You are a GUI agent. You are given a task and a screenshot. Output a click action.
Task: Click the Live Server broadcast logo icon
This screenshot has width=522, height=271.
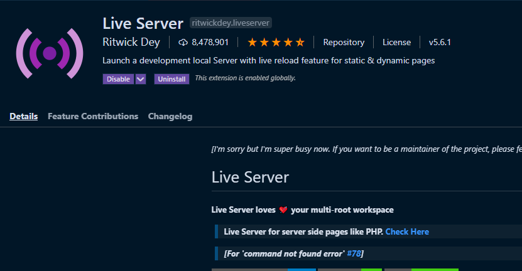point(50,53)
